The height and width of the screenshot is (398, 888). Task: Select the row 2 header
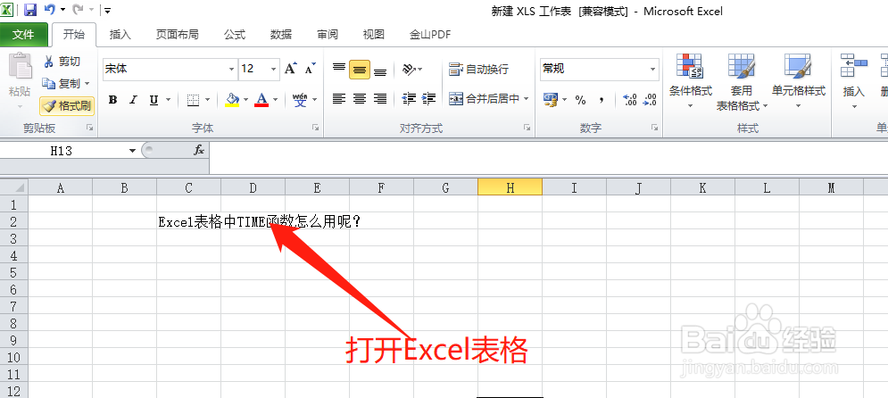click(14, 222)
